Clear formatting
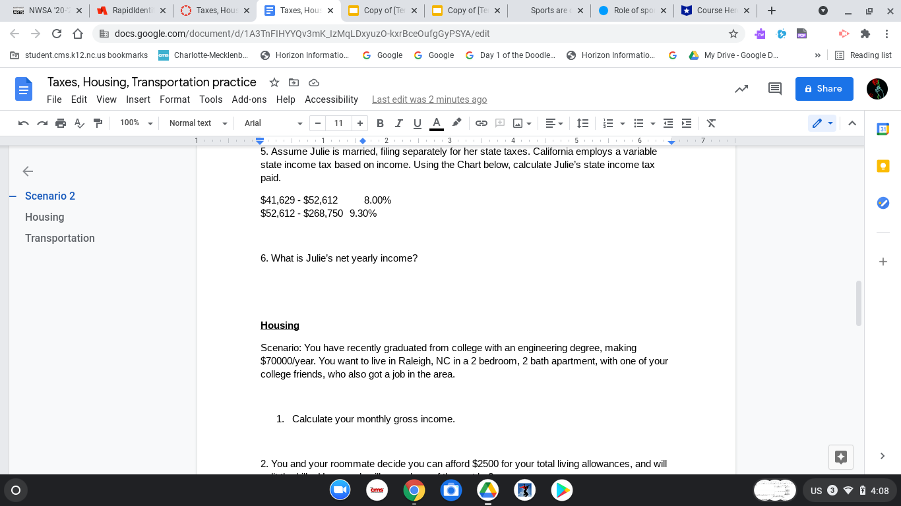The image size is (901, 506). point(710,123)
